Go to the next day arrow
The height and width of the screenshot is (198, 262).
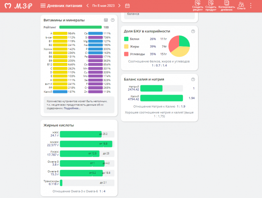point(119,6)
